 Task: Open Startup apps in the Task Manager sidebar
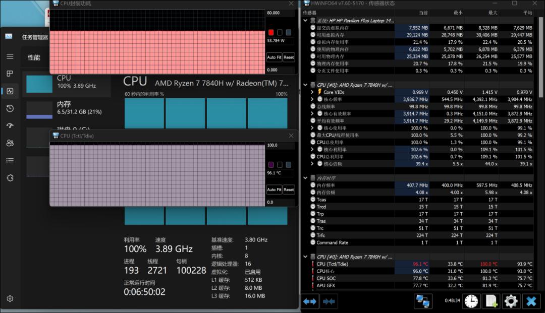point(10,126)
